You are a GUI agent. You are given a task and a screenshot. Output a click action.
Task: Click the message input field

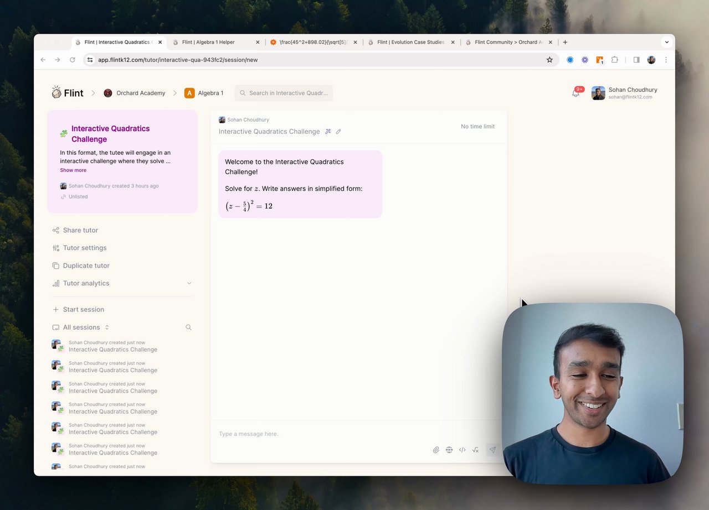[x=354, y=434]
